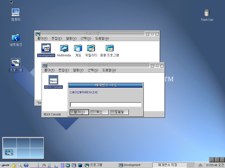Open the Multimedia folder icon

[x=64, y=48]
